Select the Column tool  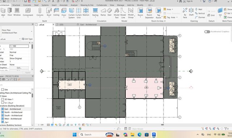pos(40,12)
